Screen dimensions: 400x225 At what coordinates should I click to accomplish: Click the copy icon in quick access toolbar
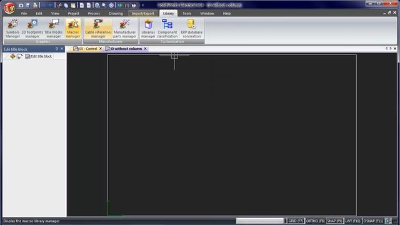(66, 5)
